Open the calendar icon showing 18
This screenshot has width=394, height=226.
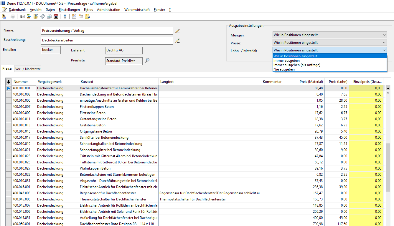click(x=56, y=16)
